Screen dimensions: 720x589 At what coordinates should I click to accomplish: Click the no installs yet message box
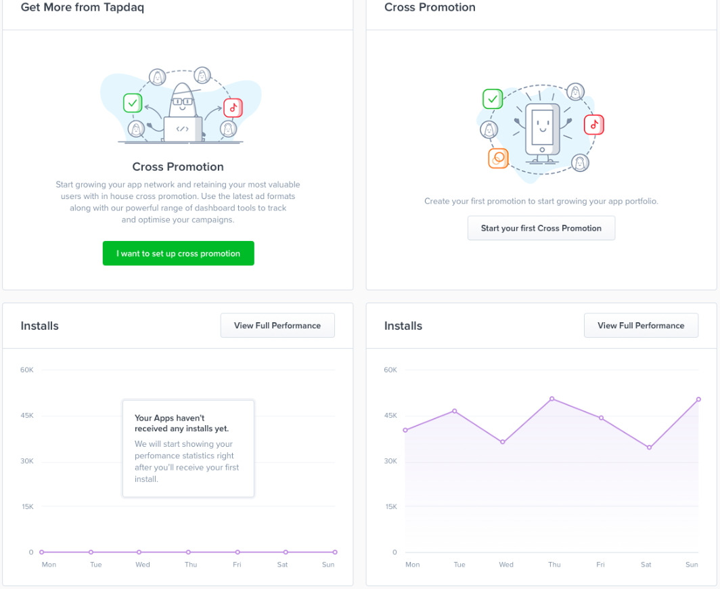pos(188,448)
